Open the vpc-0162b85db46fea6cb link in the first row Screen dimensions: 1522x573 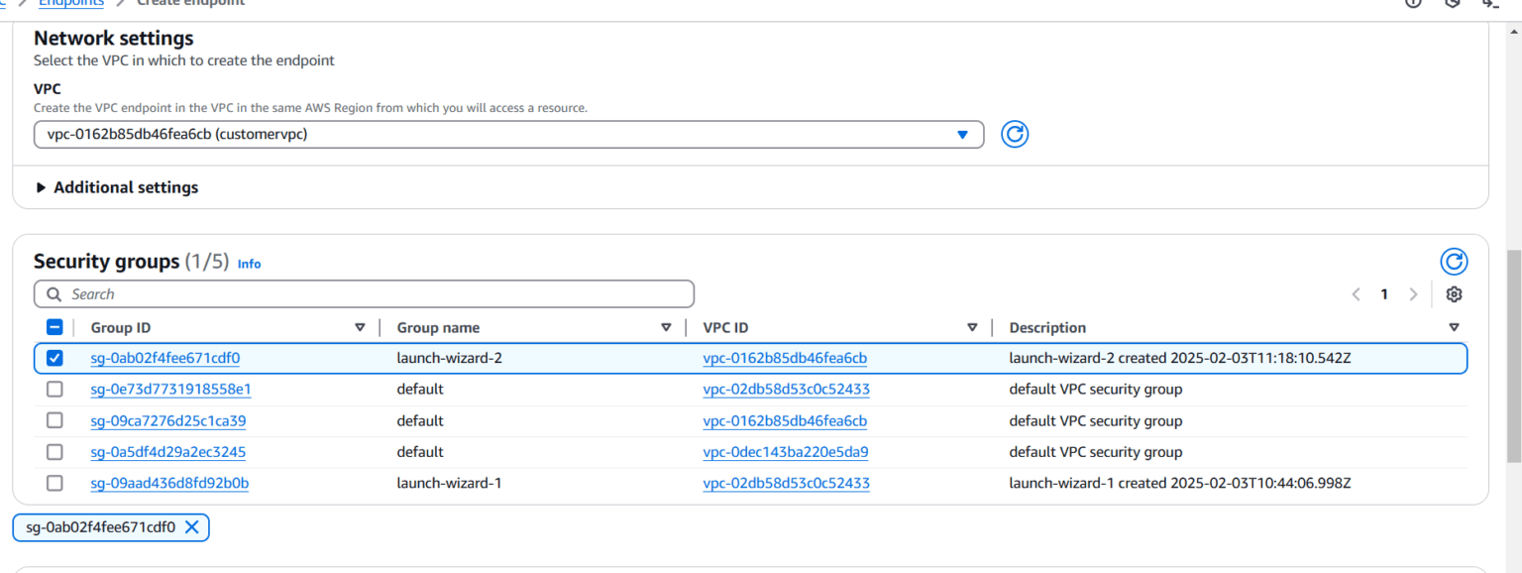[785, 358]
